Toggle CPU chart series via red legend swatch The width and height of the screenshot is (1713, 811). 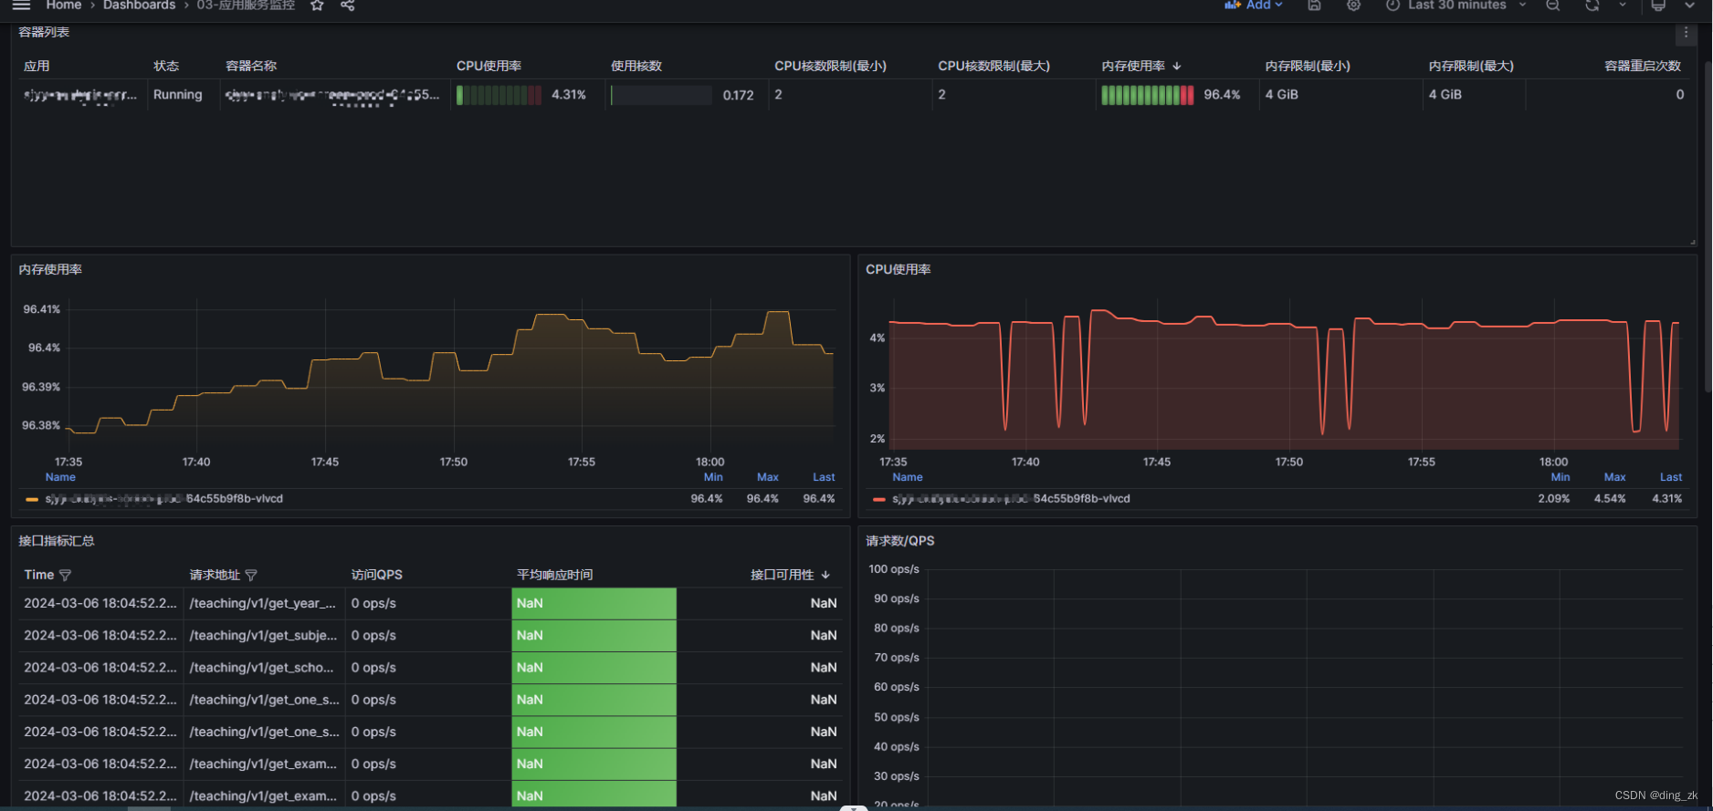point(879,499)
